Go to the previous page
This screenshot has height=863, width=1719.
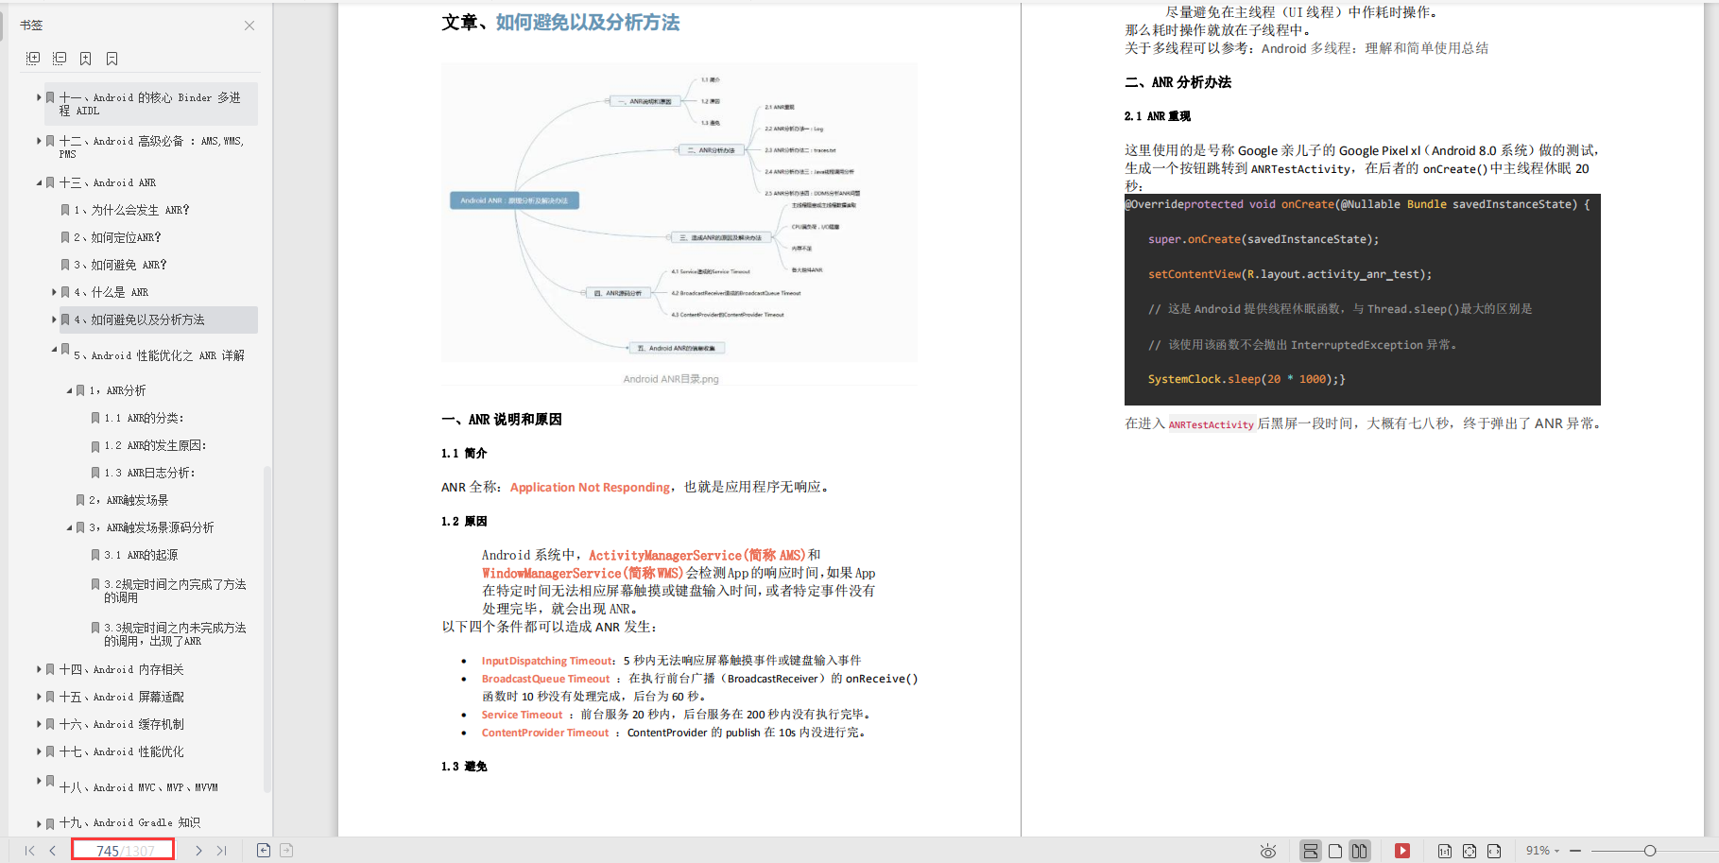pyautogui.click(x=53, y=851)
